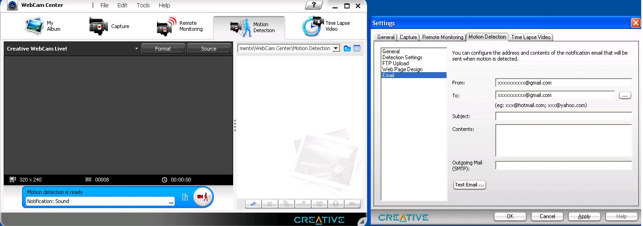643x226 pixels.
Task: Click the copy files toolbar button
Action: click(286, 204)
